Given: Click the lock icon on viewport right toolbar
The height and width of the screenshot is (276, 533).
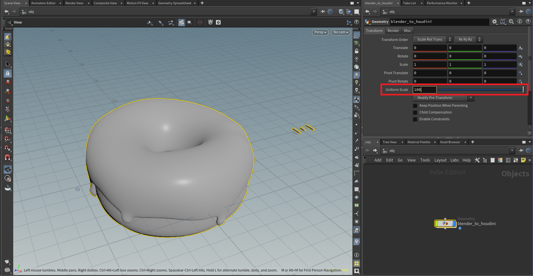Looking at the screenshot, I should 356,51.
